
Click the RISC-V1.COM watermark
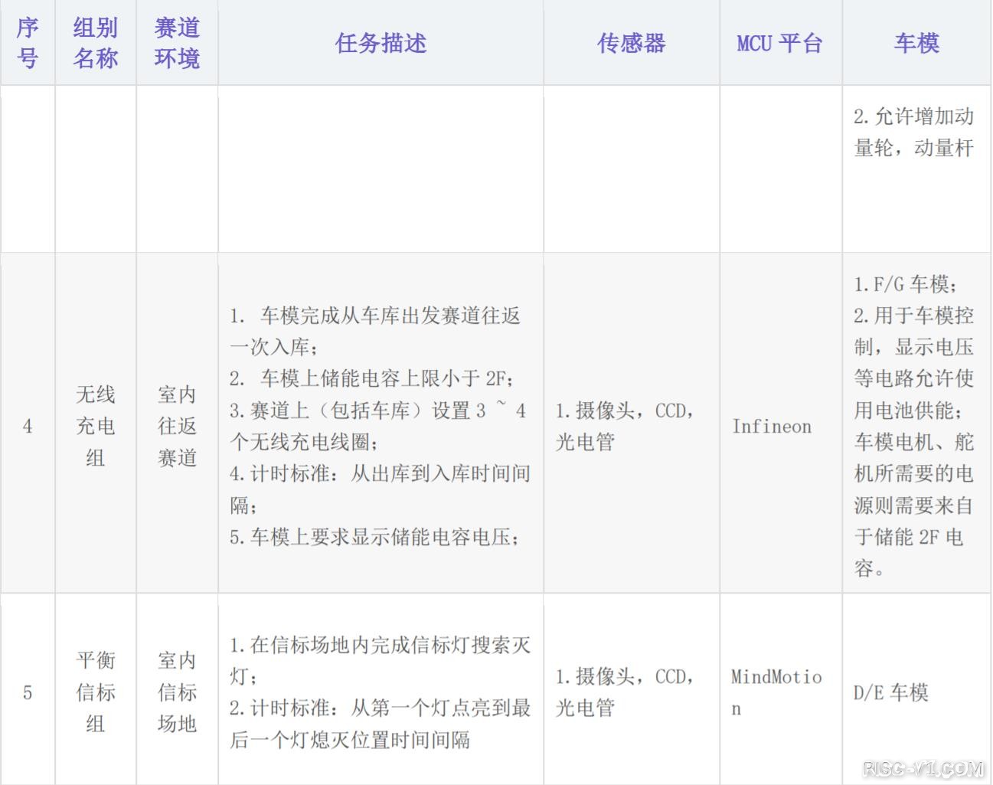922,768
